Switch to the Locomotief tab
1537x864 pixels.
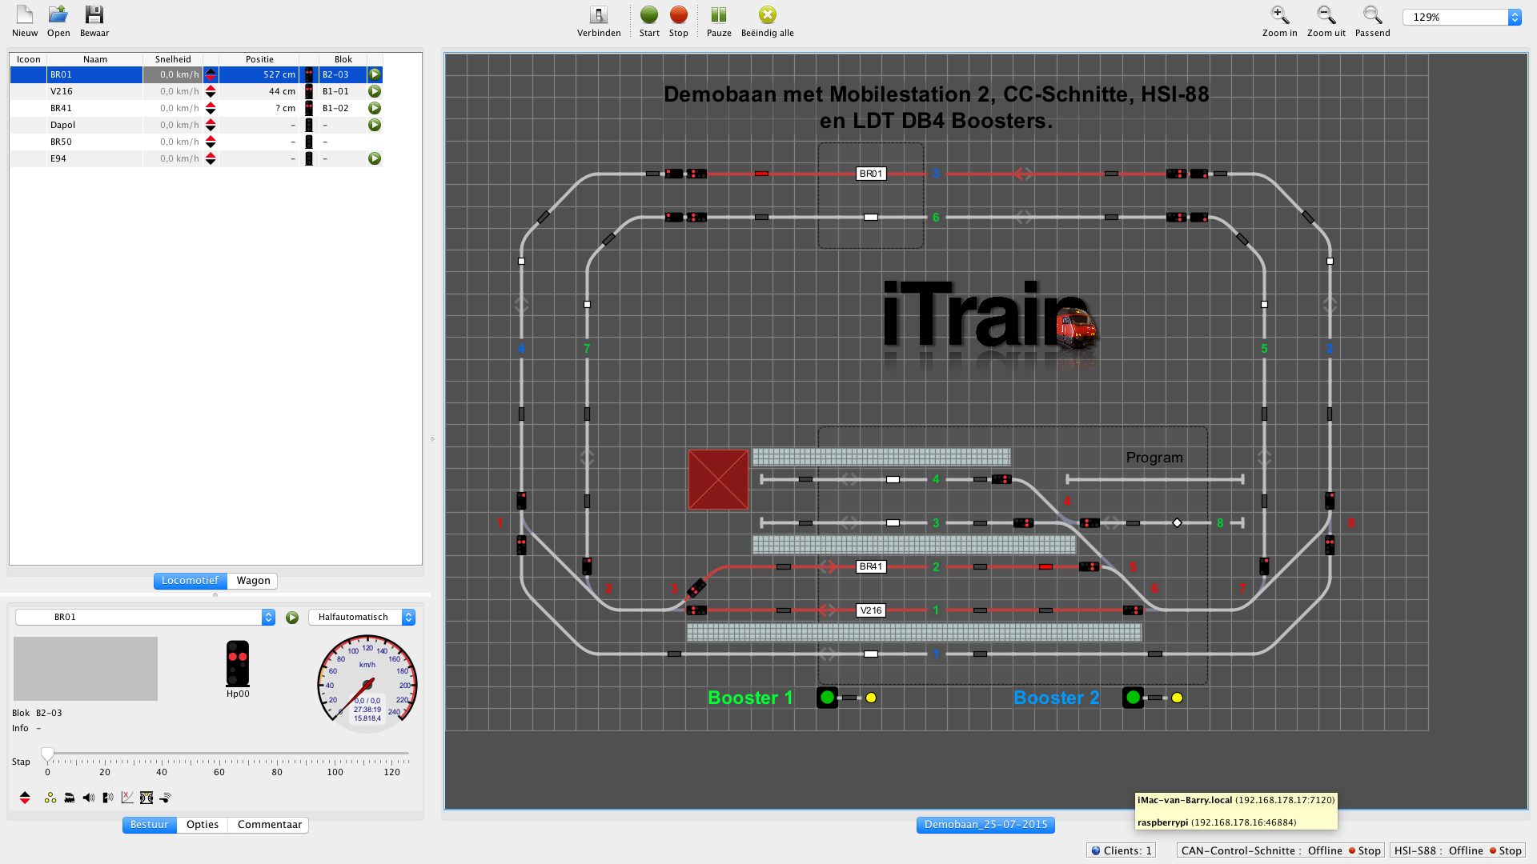click(190, 581)
